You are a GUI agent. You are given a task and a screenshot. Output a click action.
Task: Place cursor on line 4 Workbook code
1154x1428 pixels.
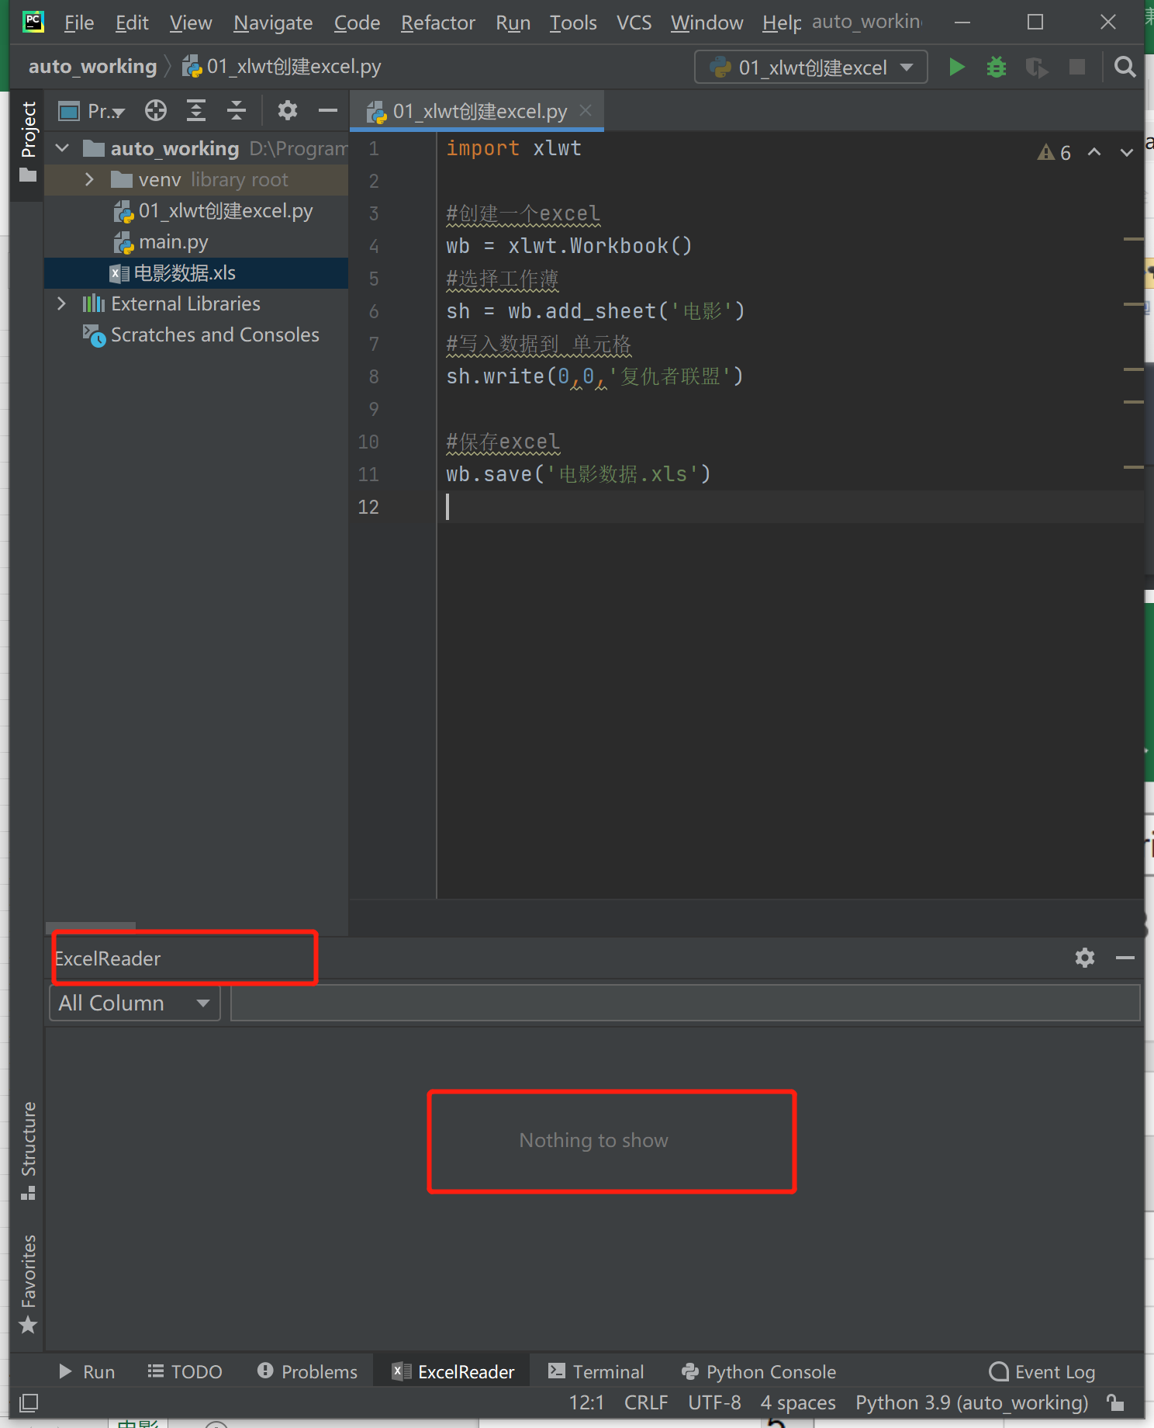coord(569,246)
